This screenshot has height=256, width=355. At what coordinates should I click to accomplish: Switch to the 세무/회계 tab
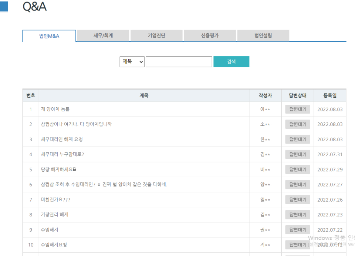pyautogui.click(x=103, y=36)
